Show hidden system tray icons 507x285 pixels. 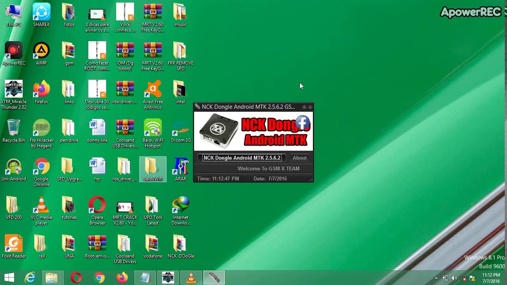pos(436,278)
